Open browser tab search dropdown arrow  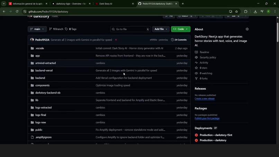click(x=3, y=3)
